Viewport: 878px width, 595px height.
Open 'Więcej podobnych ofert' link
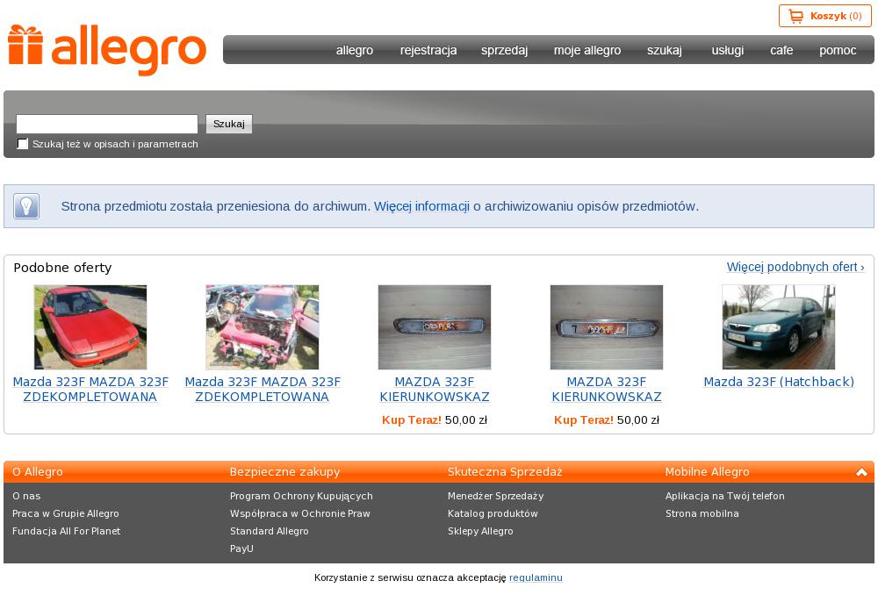795,267
